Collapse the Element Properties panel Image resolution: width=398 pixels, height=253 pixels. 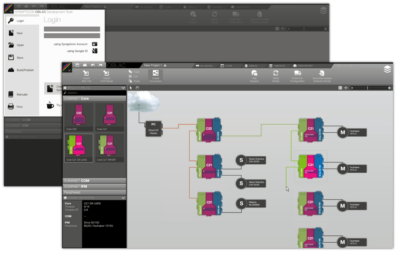click(123, 198)
